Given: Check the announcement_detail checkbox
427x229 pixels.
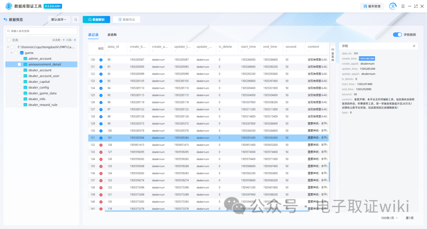Looking at the screenshot, I should click(19, 64).
